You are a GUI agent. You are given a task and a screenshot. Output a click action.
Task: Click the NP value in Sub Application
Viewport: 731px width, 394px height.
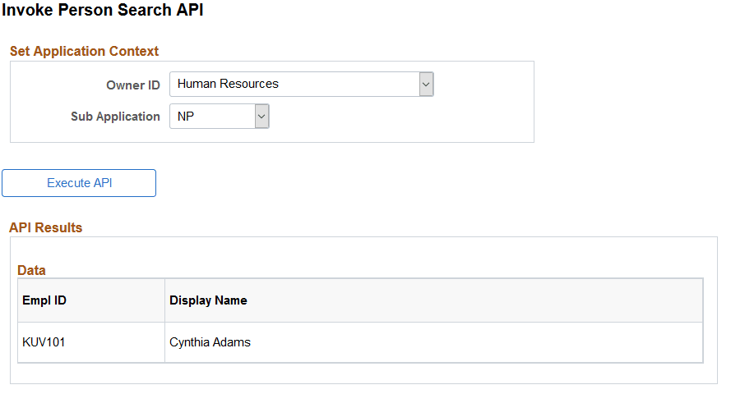coord(186,117)
